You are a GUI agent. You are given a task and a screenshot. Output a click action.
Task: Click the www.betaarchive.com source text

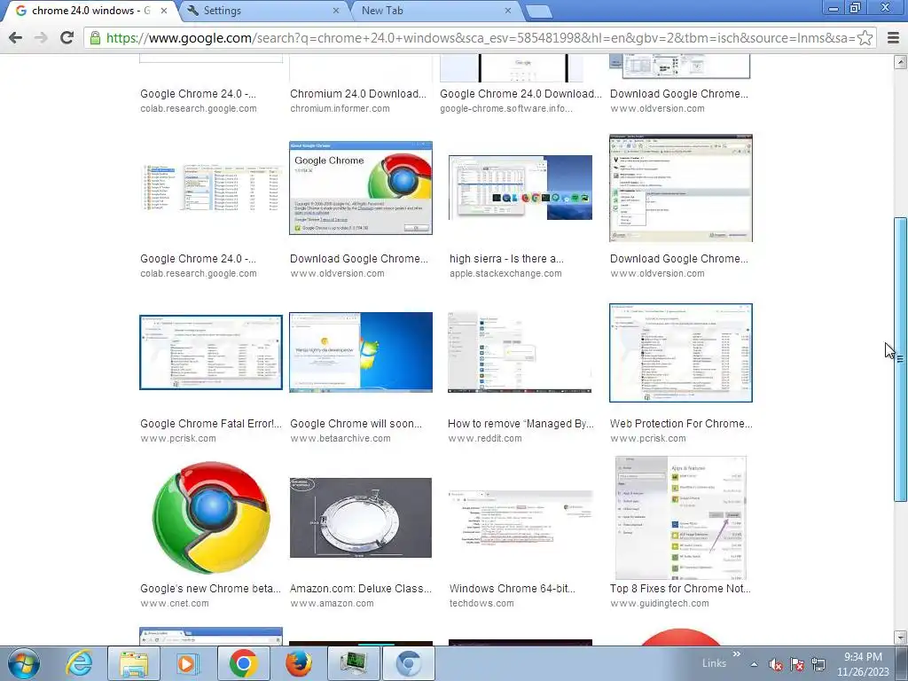(340, 438)
